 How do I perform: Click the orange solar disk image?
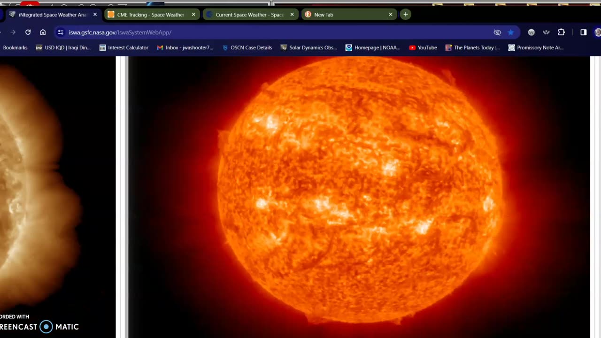359,190
